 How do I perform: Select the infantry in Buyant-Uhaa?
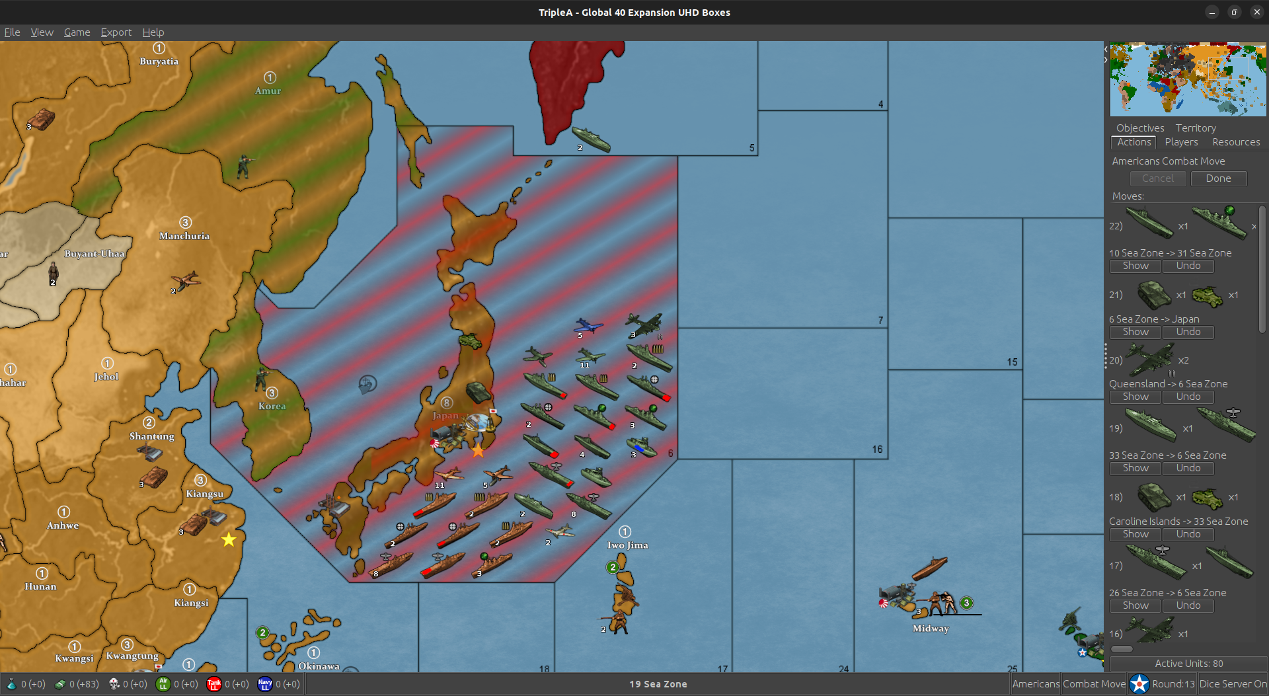[x=54, y=272]
